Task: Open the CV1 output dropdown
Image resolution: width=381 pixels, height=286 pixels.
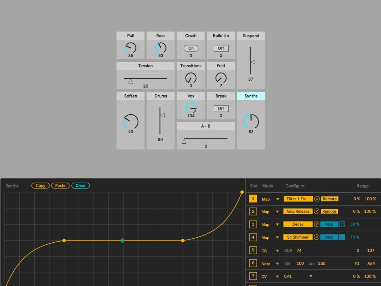Action: pos(311,276)
